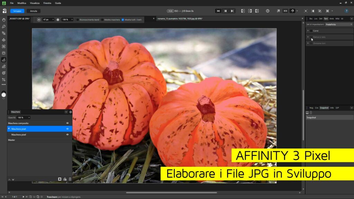Enable Riconoscimento bordi checkbox
The width and height of the screenshot is (354, 199).
(x=78, y=20)
